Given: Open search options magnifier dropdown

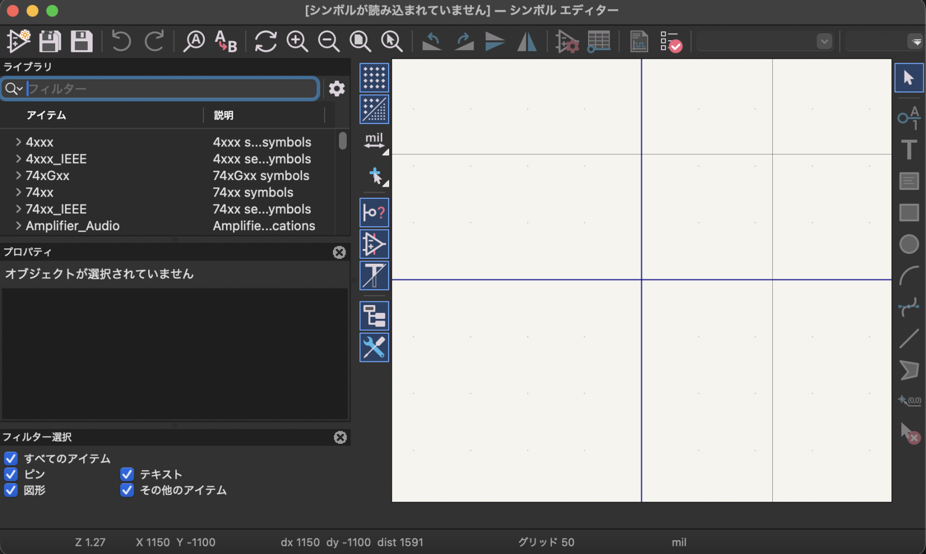Looking at the screenshot, I should click(14, 89).
